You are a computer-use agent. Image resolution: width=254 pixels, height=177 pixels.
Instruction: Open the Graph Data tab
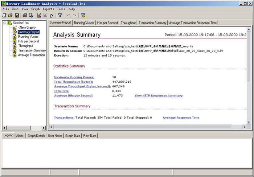tap(73, 136)
